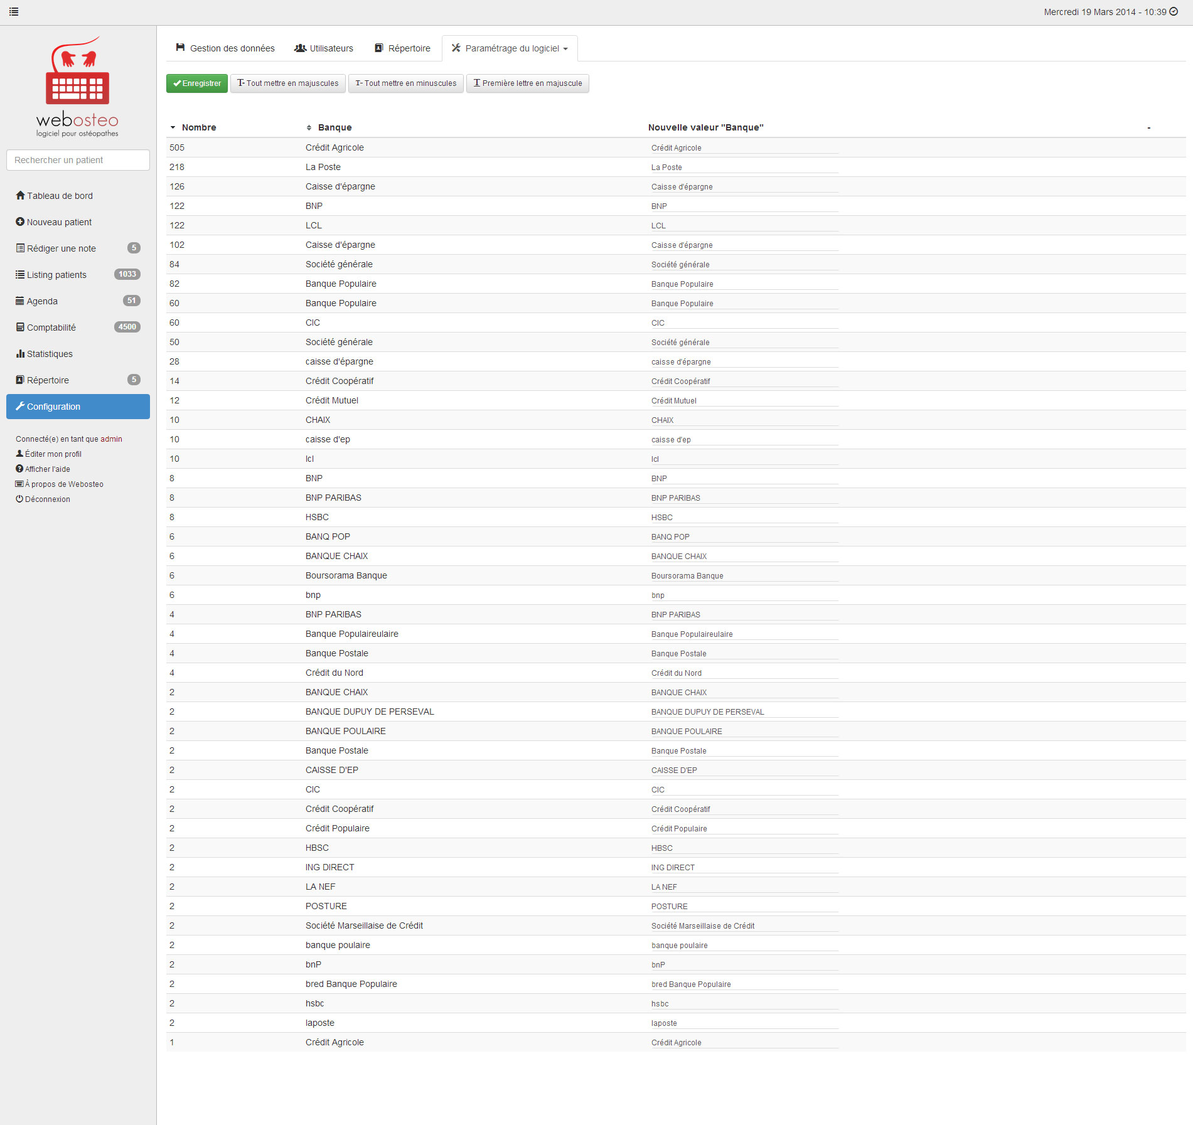Focus the Rechercher un patient search field
The height and width of the screenshot is (1125, 1193).
(78, 160)
